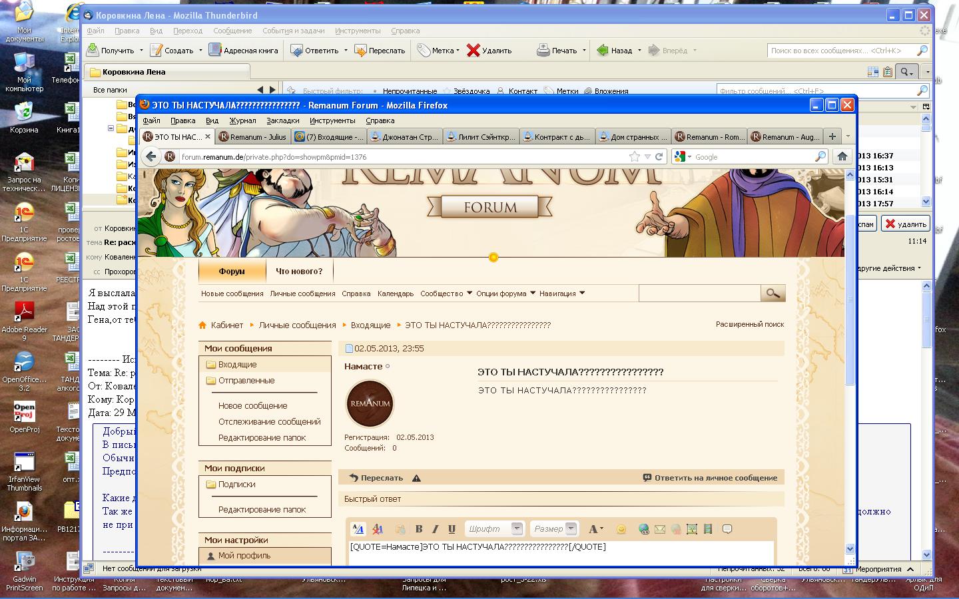Open the text color dropdown in editor

[595, 529]
